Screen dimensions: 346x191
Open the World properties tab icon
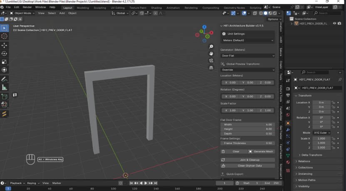[288, 115]
